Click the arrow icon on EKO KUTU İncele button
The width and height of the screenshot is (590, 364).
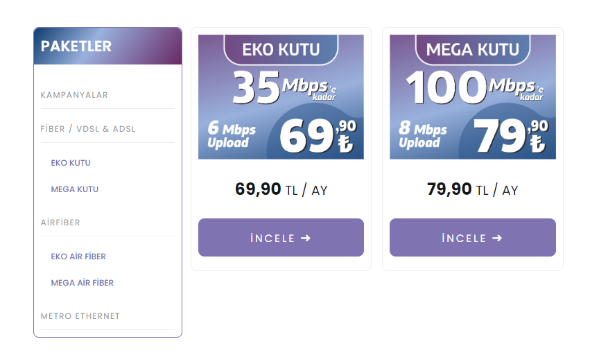pos(306,238)
